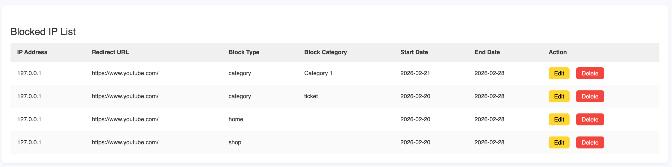Click the IP address in the home row

pyautogui.click(x=29, y=119)
